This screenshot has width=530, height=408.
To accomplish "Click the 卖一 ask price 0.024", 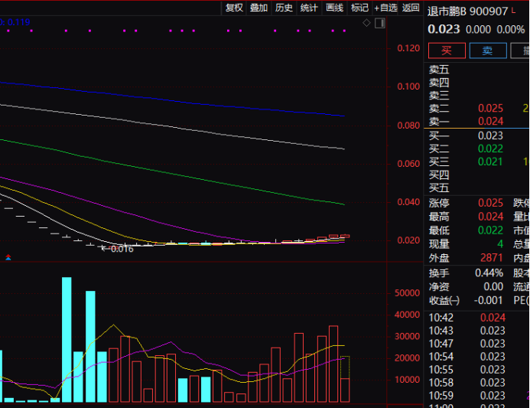I will [490, 121].
